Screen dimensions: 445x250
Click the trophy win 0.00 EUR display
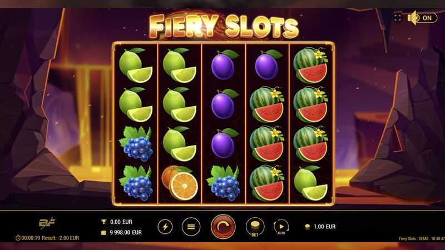tap(117, 222)
